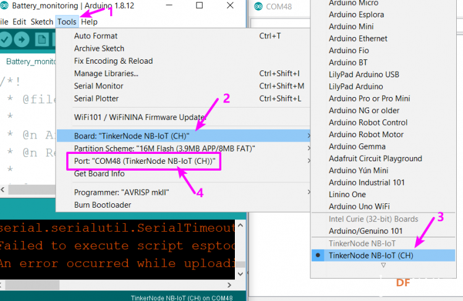Expand Partition Scheme 16M Flash submenu
The image size is (463, 301).
183,148
